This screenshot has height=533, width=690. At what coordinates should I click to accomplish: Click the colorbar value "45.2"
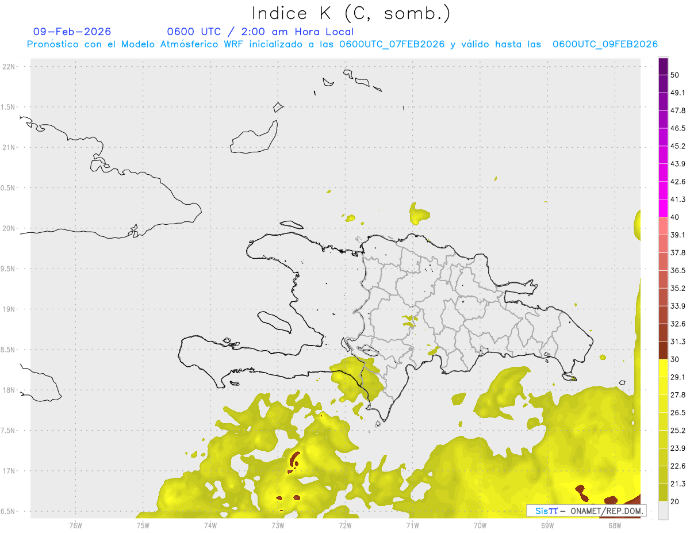coord(678,146)
